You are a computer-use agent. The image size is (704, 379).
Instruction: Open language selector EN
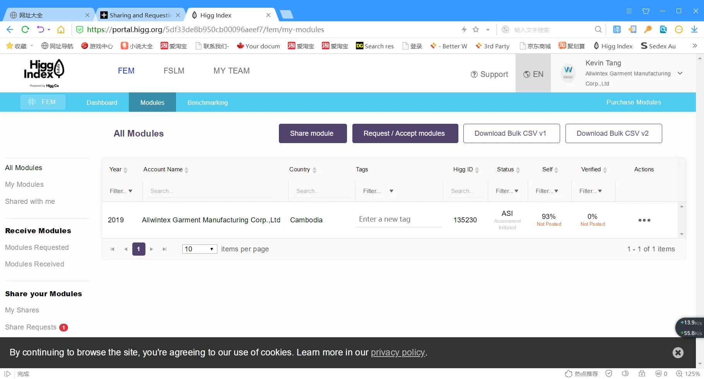[533, 74]
